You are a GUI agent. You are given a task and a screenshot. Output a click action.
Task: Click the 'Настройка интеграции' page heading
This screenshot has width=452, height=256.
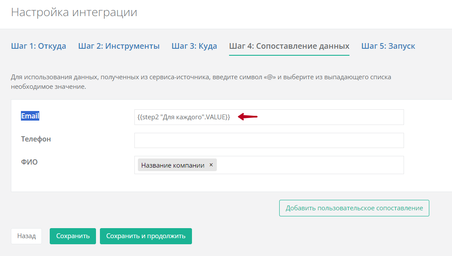pos(74,12)
